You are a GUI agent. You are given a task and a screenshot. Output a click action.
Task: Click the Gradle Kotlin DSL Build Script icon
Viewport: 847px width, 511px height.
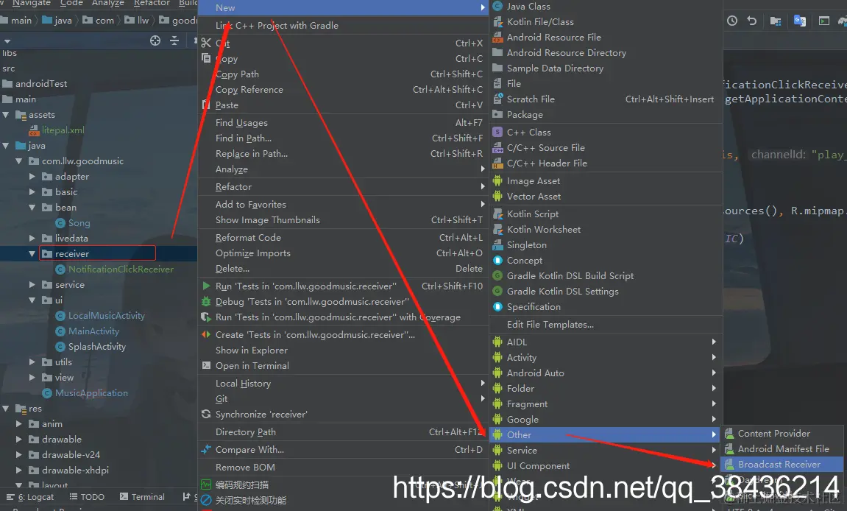coord(497,276)
